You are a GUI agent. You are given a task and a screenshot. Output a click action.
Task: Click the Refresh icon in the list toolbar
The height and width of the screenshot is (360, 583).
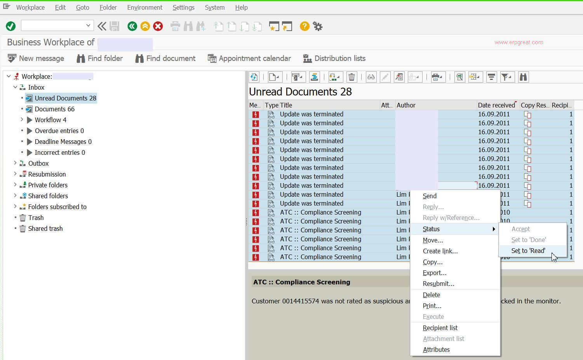pos(254,77)
